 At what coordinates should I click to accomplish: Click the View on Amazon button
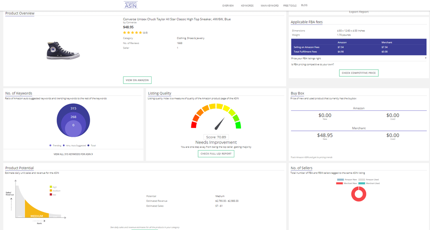[x=137, y=80]
